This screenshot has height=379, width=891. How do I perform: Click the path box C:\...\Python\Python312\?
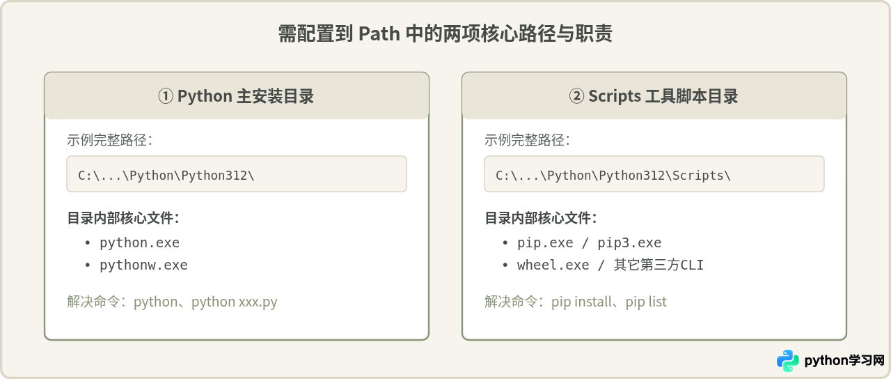point(237,174)
